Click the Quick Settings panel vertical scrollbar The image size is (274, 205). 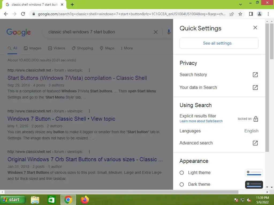267,87
